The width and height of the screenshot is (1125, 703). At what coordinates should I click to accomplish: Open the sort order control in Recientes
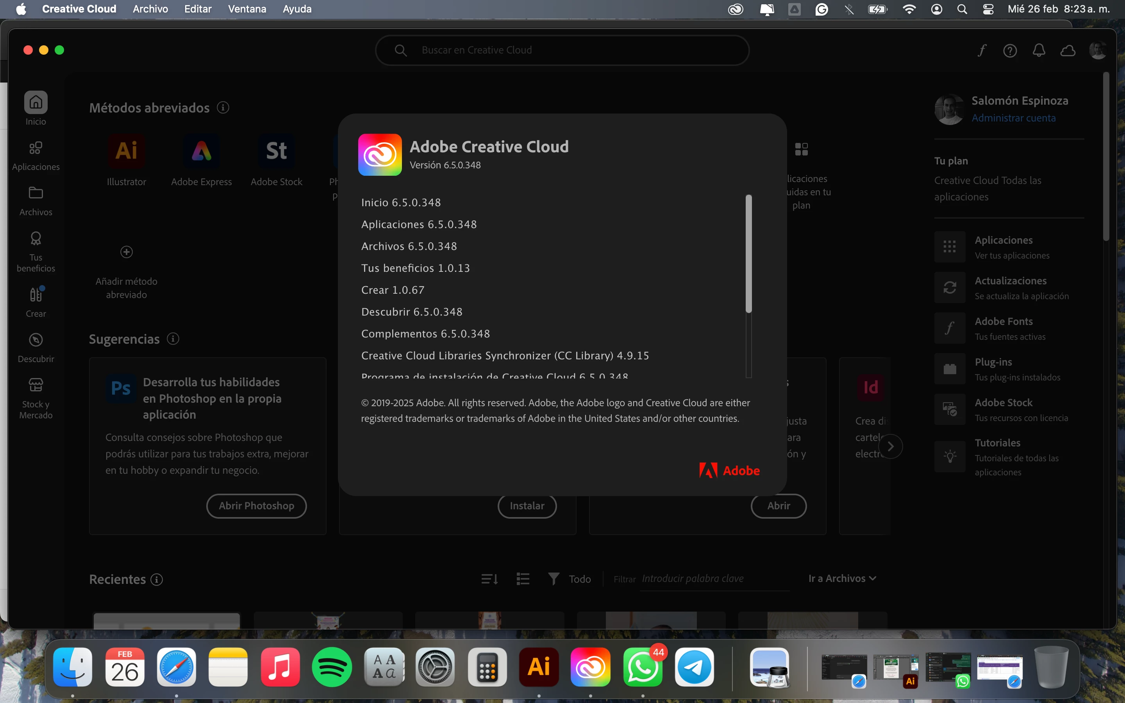[489, 579]
